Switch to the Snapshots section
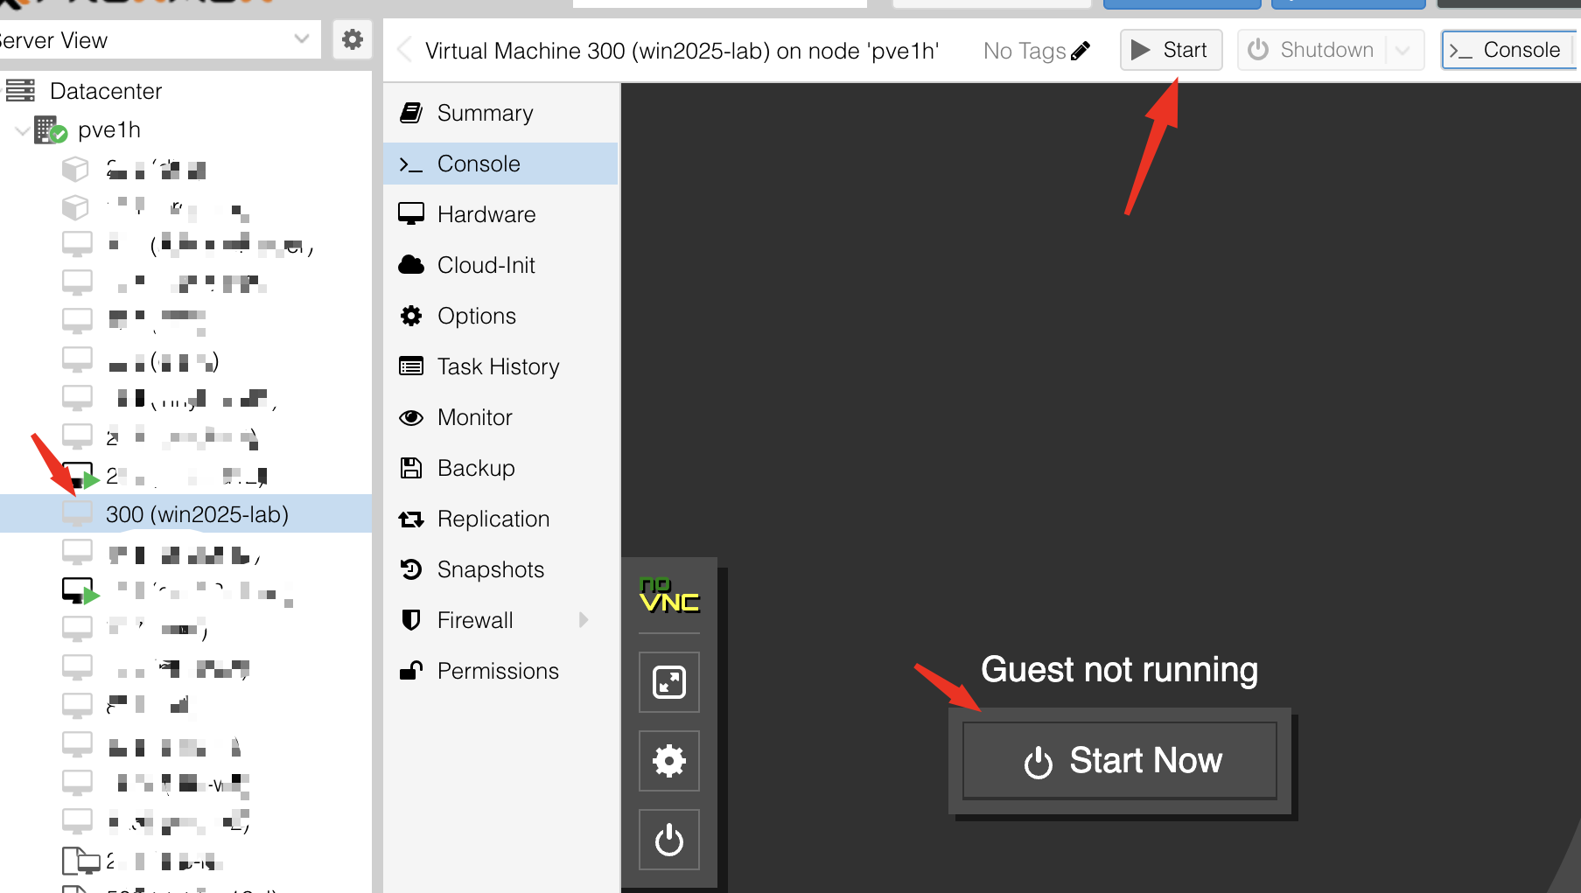 pos(490,569)
